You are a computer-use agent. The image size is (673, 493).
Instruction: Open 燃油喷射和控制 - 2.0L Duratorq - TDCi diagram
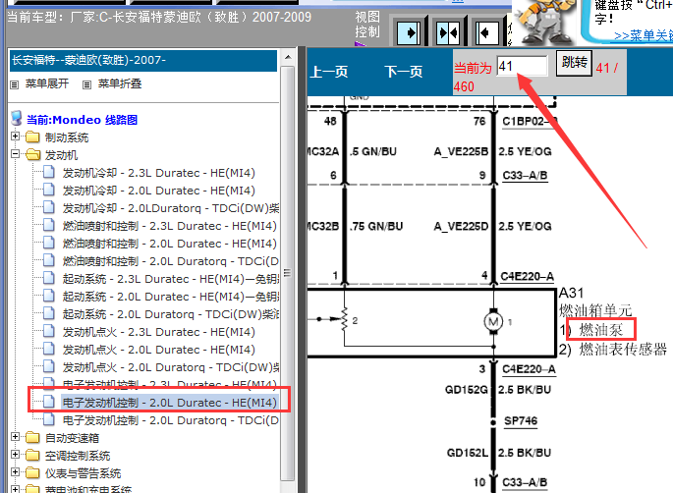pyautogui.click(x=171, y=261)
